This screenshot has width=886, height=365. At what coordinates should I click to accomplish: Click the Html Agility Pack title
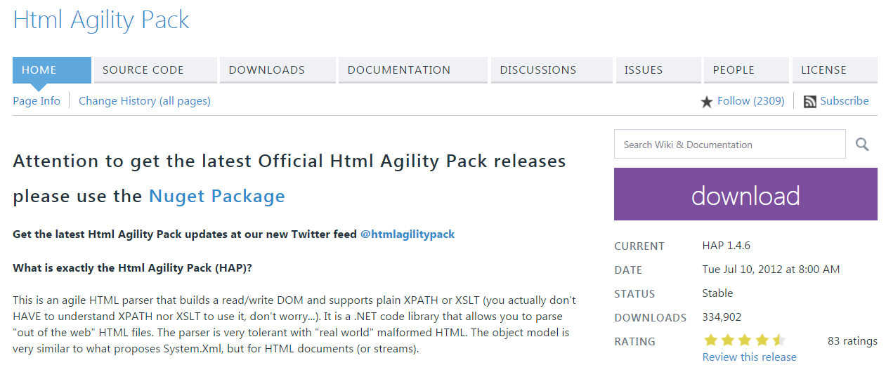click(101, 20)
